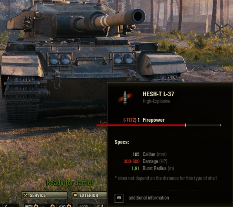
Task: Select the HE shell slot
Action: pyautogui.click(x=100, y=206)
